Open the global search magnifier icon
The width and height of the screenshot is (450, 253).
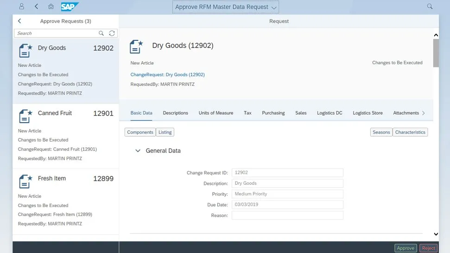(430, 6)
